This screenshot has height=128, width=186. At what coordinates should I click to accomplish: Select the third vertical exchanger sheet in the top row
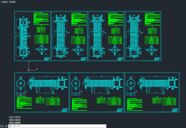click(x=106, y=36)
